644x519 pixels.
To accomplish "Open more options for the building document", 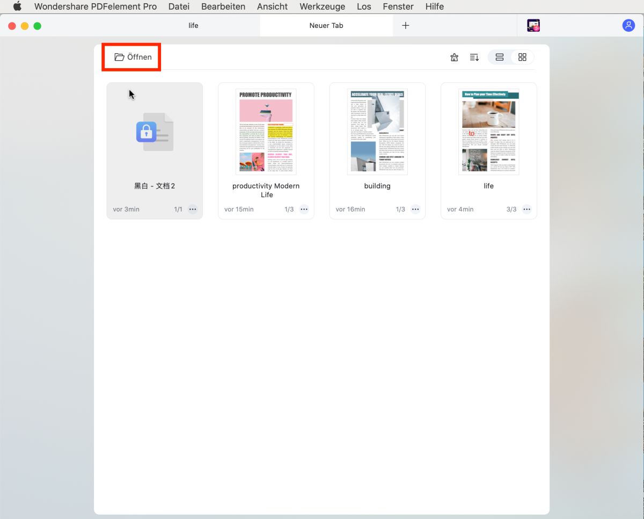I will click(x=415, y=209).
